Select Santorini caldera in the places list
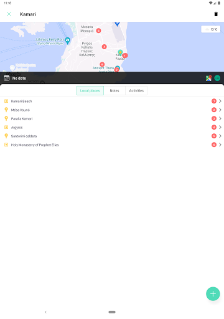This screenshot has width=224, height=319. (112, 136)
